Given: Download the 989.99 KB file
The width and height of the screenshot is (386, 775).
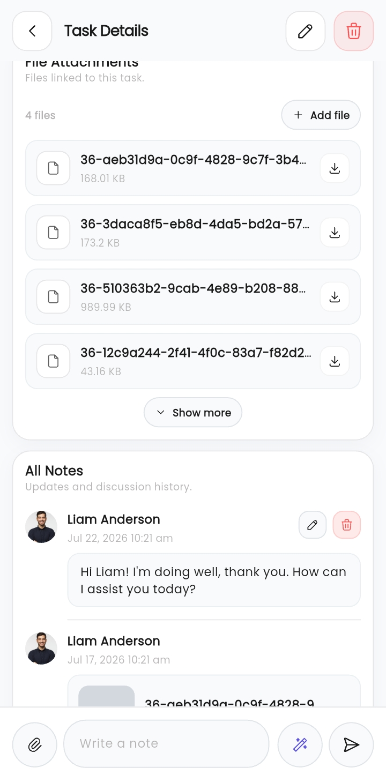Looking at the screenshot, I should [335, 297].
